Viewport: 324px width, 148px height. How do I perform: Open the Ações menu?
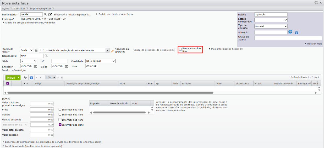coord(7,8)
